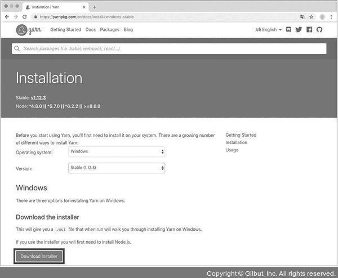Viewport: 338px width, 278px height.
Task: Open Usage in the sidebar
Action: point(232,150)
